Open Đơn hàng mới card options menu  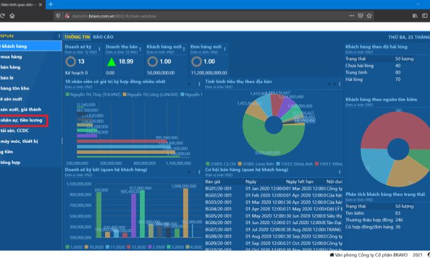pyautogui.click(x=225, y=49)
